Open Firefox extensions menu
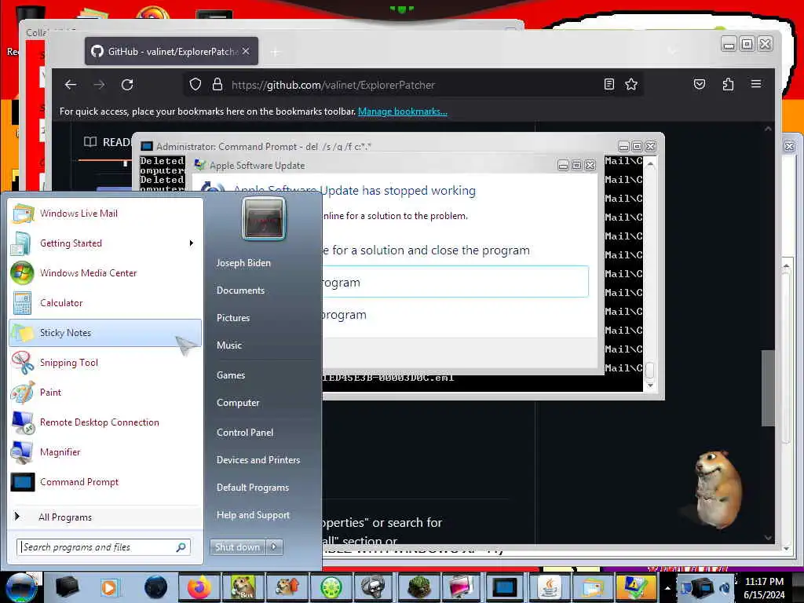804x603 pixels. click(x=728, y=84)
